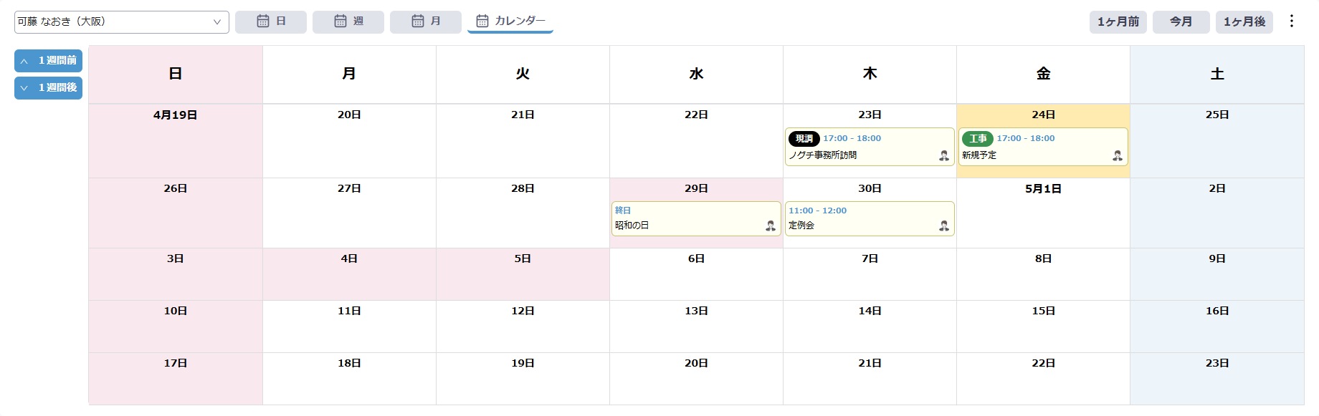Select the 7日 date cell
This screenshot has height=416, width=1319.
click(x=870, y=274)
